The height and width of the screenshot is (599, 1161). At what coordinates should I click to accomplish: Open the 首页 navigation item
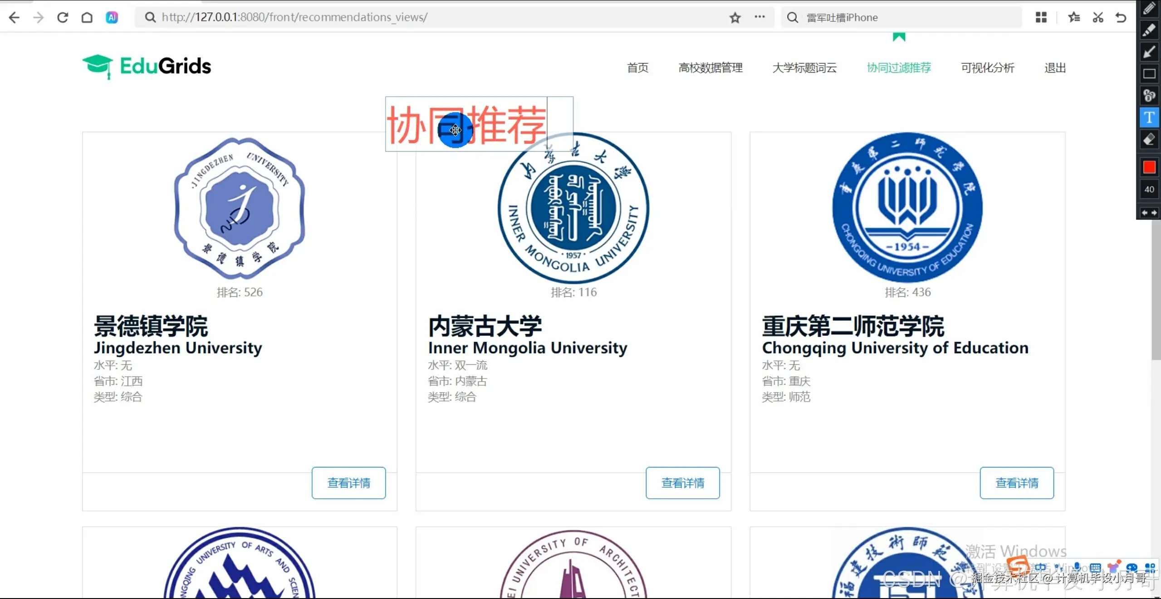637,68
